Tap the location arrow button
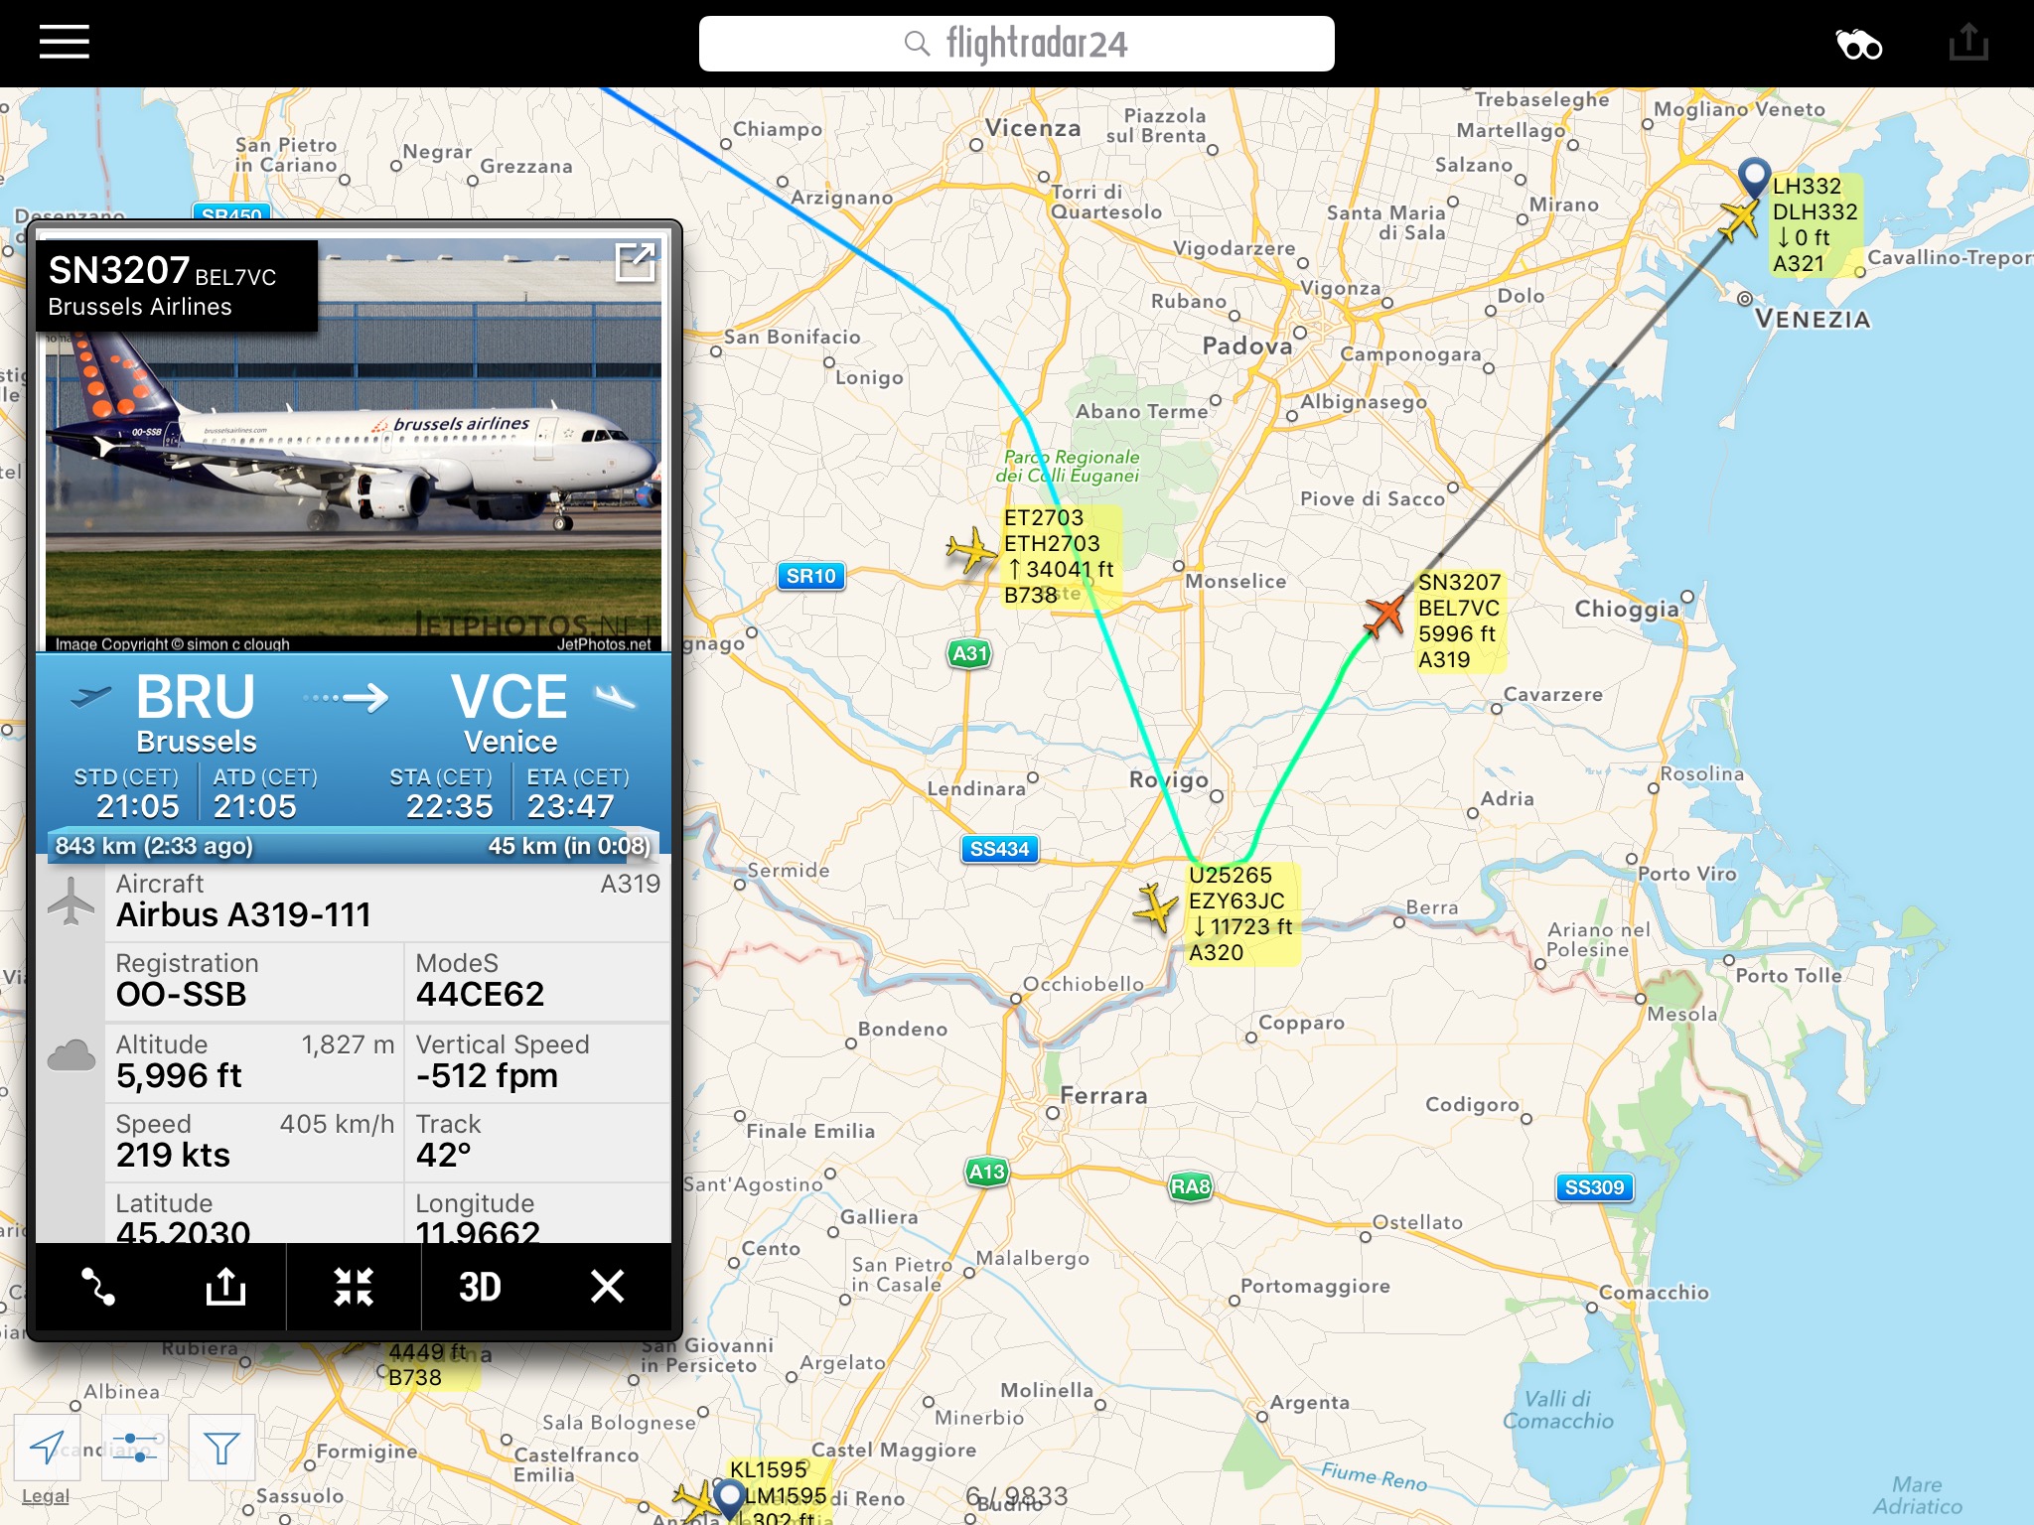The image size is (2034, 1525). (47, 1447)
